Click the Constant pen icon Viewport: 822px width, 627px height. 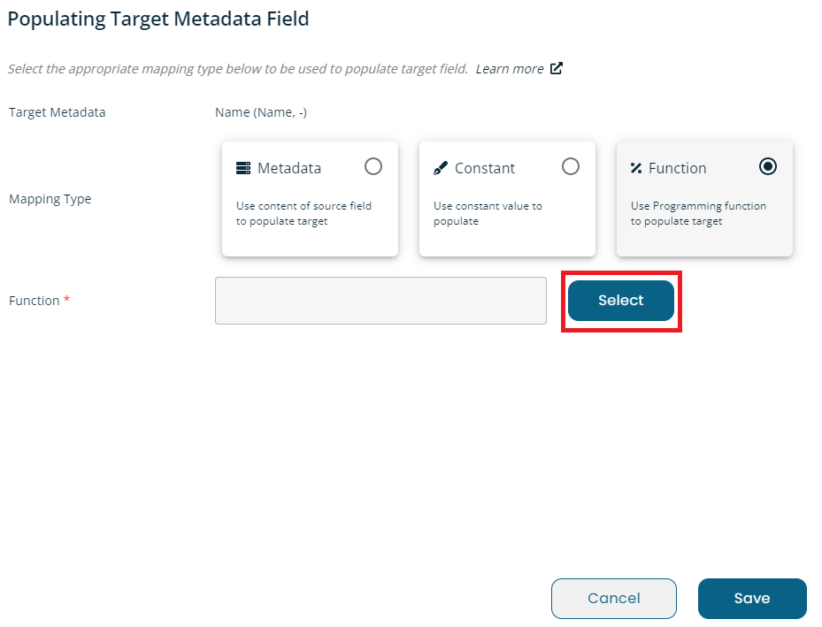[x=441, y=168]
